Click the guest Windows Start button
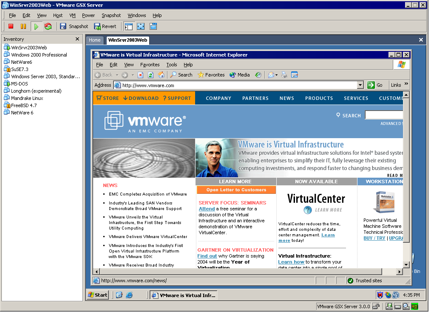This screenshot has width=431, height=312. coord(98,295)
